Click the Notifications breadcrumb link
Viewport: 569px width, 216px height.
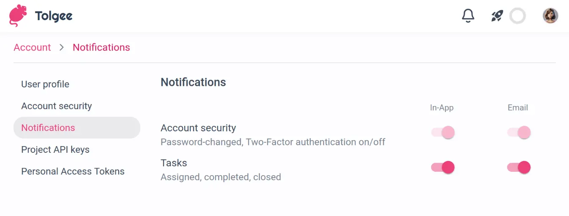pyautogui.click(x=101, y=48)
